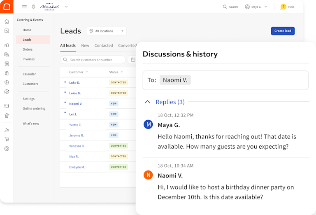The height and width of the screenshot is (215, 316).
Task: Click the Search label in header
Action: tap(234, 7)
